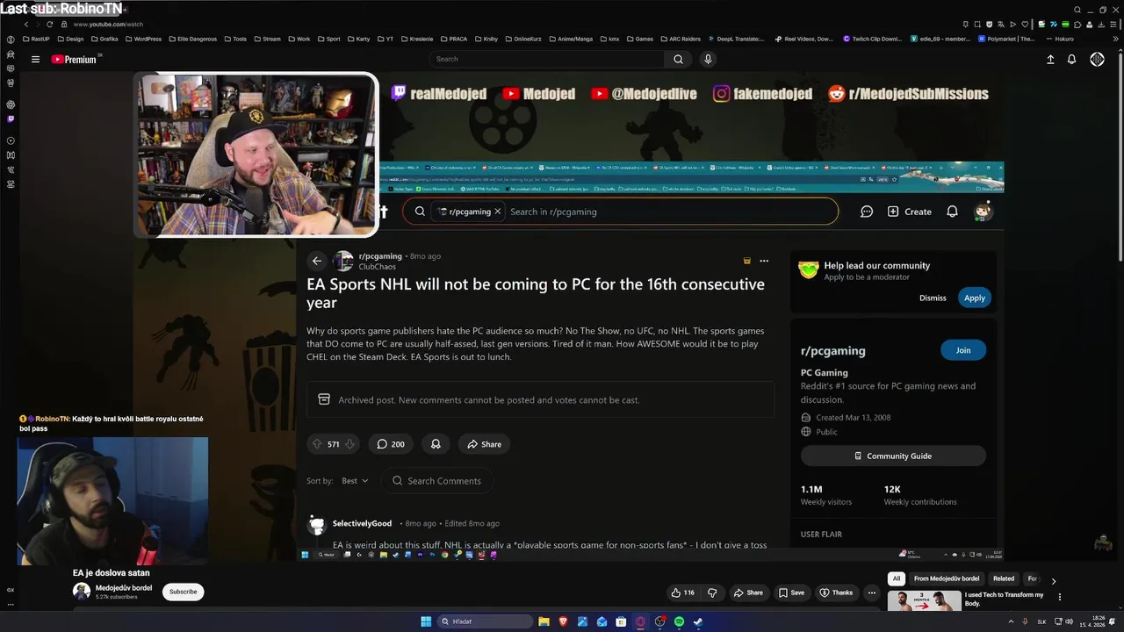1124x632 pixels.
Task: Click the Thanks button
Action: (836, 592)
